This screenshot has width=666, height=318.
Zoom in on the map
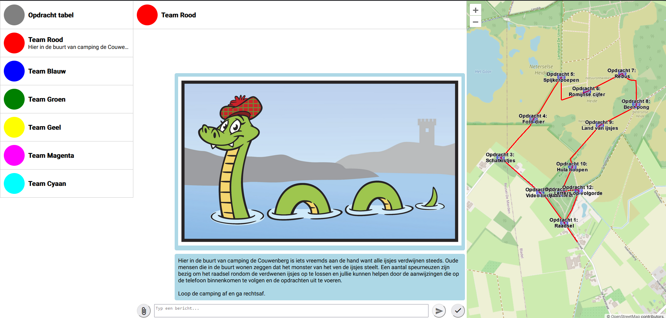475,10
